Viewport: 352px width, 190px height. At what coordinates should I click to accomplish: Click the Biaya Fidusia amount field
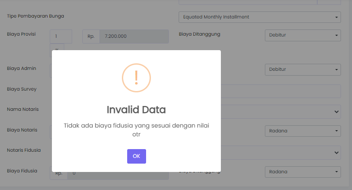(118, 175)
